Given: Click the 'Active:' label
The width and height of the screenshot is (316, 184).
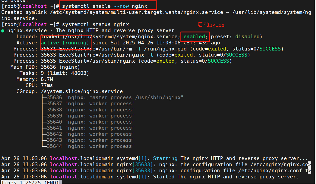Looking at the screenshot, I should tap(27, 43).
